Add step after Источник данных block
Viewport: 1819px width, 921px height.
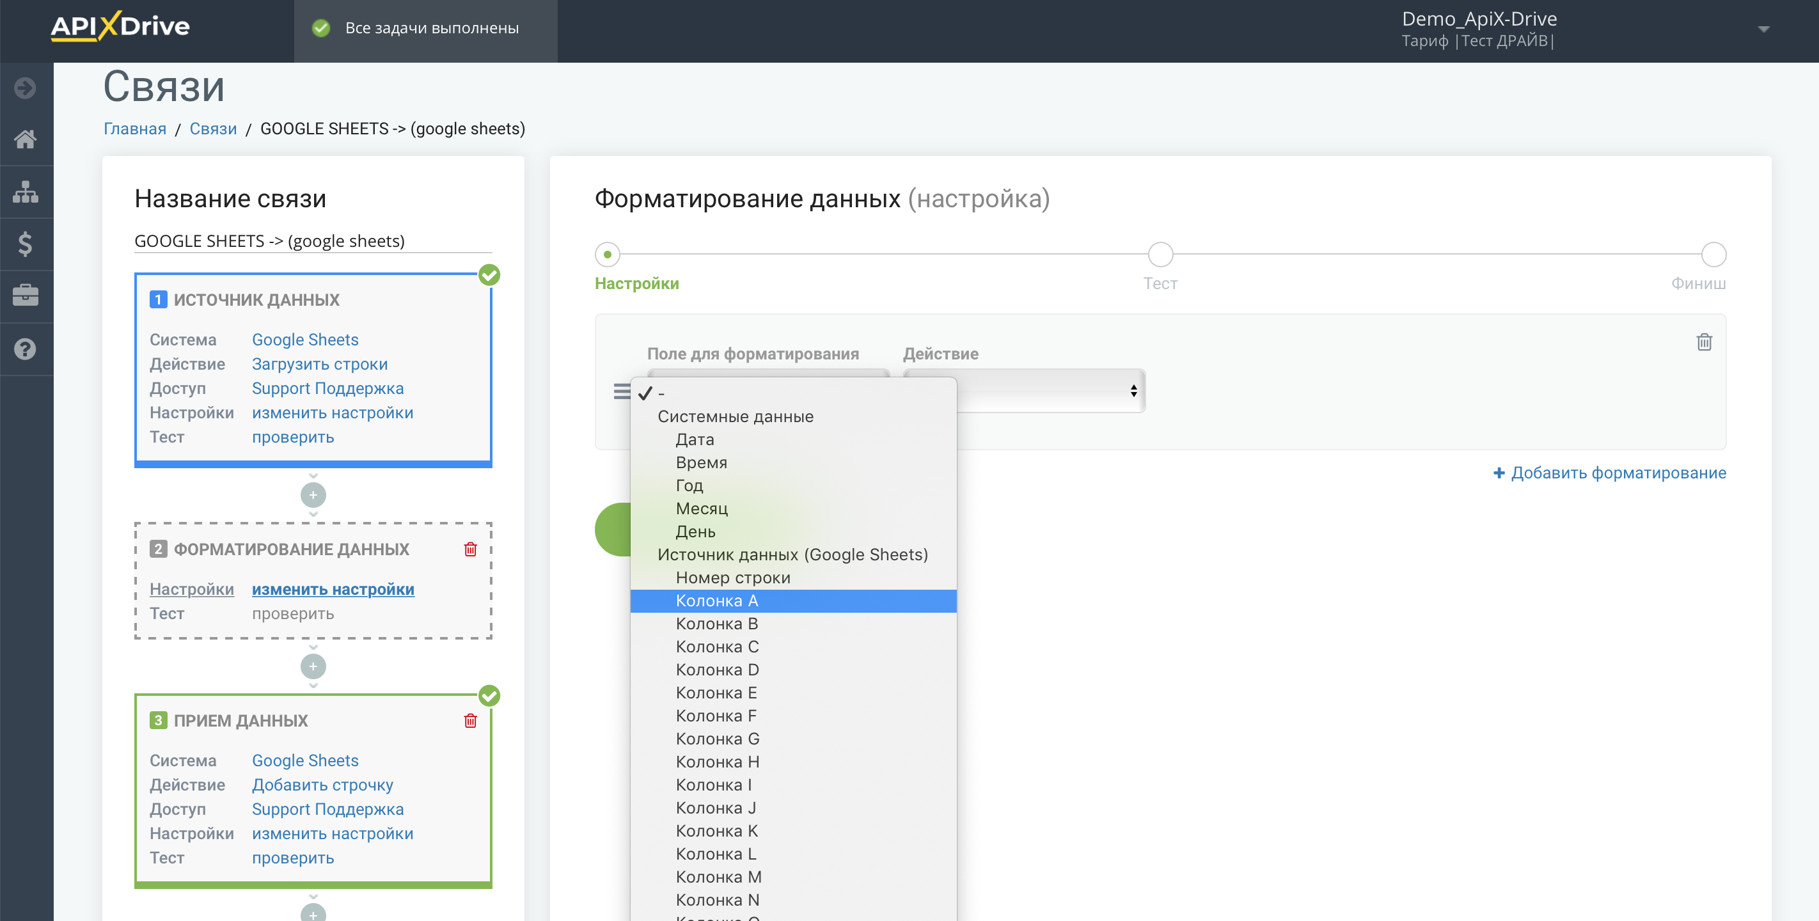point(313,494)
